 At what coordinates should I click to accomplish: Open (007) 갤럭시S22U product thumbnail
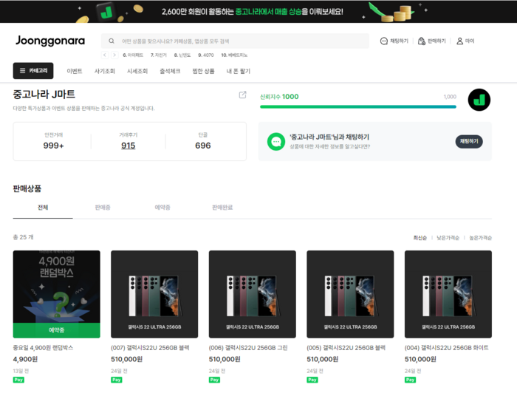click(x=154, y=294)
